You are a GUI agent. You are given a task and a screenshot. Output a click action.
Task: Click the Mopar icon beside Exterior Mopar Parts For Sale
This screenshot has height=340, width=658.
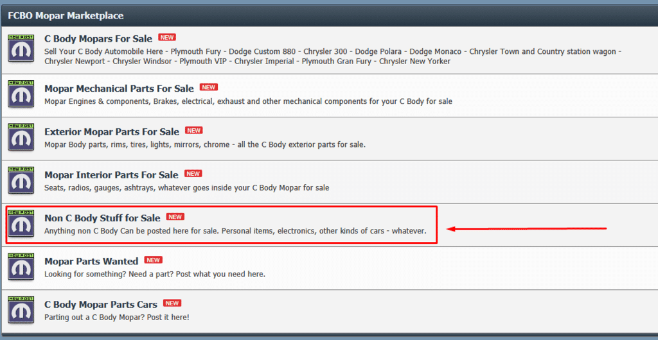tap(21, 137)
